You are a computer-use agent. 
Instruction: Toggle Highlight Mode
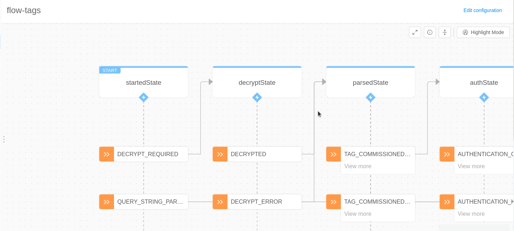pyautogui.click(x=483, y=32)
